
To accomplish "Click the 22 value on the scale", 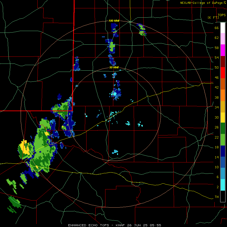I will coord(217,137).
